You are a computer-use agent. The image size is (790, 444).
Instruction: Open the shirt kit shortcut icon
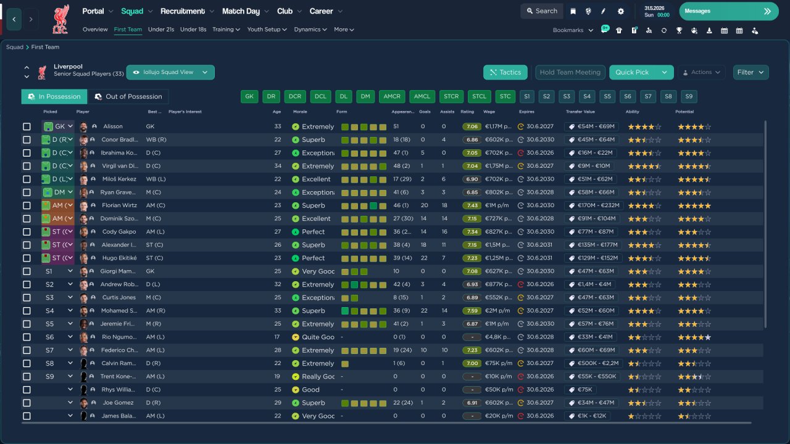[619, 30]
